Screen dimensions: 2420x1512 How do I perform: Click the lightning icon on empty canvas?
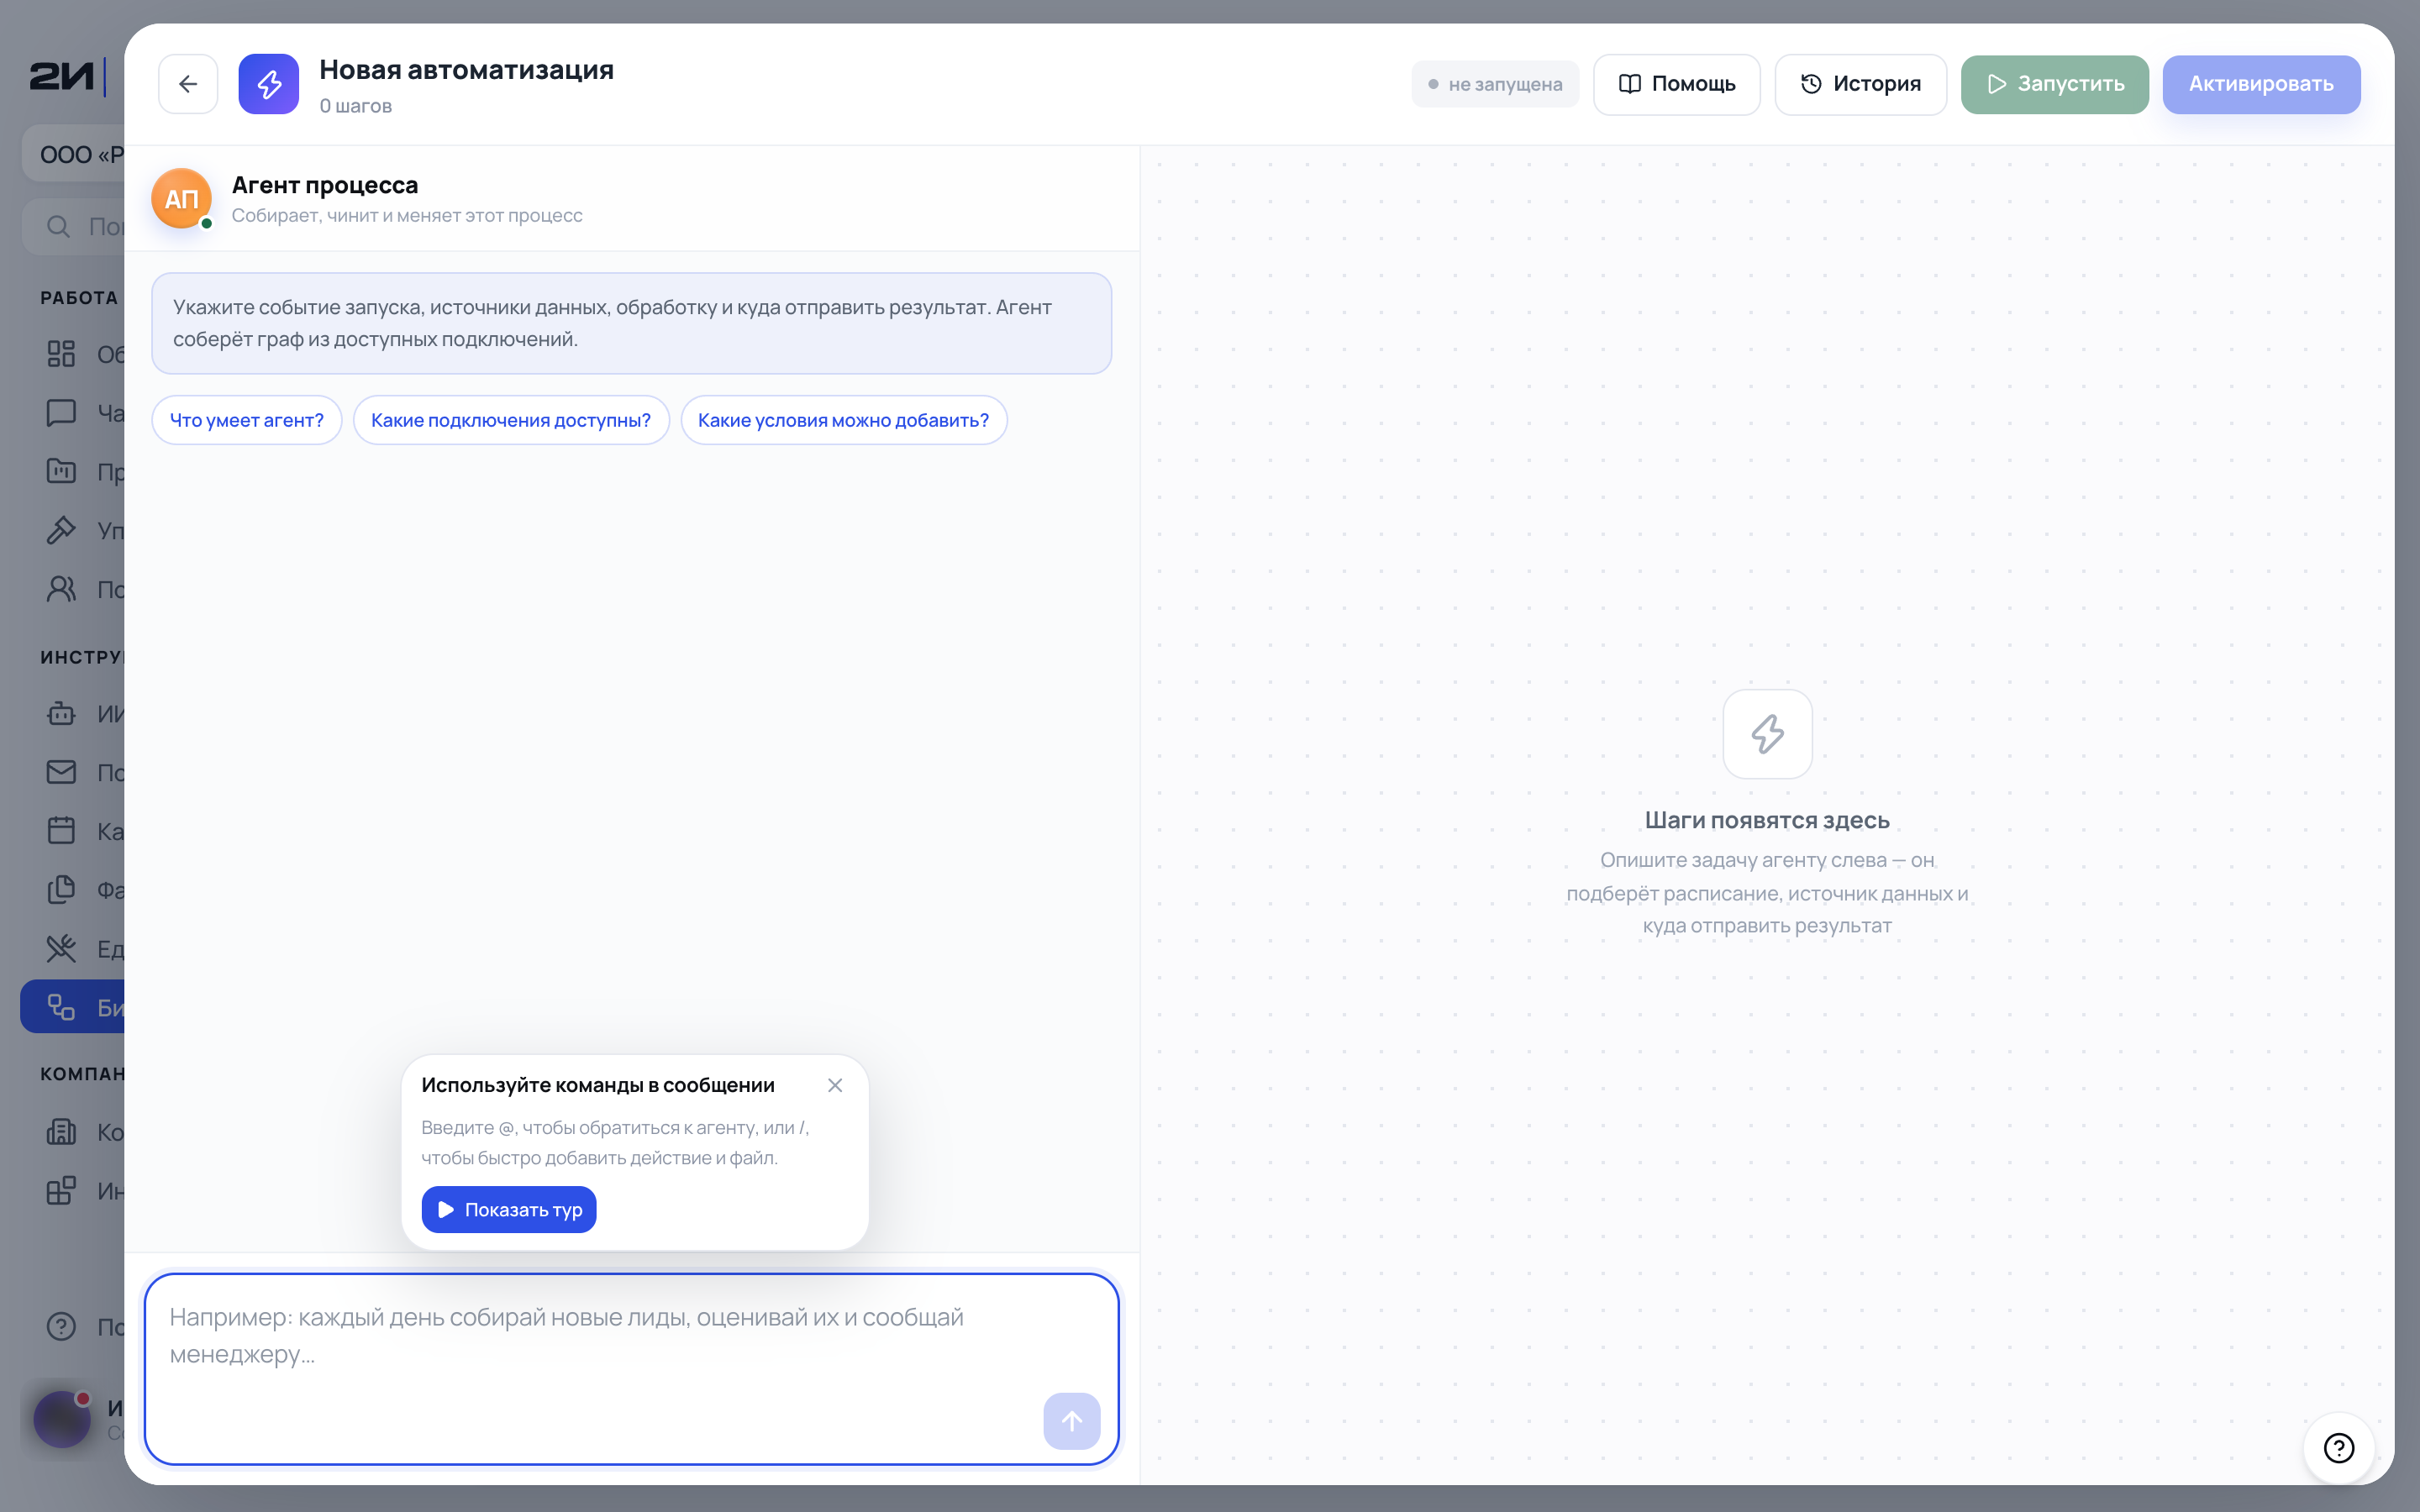(1767, 734)
